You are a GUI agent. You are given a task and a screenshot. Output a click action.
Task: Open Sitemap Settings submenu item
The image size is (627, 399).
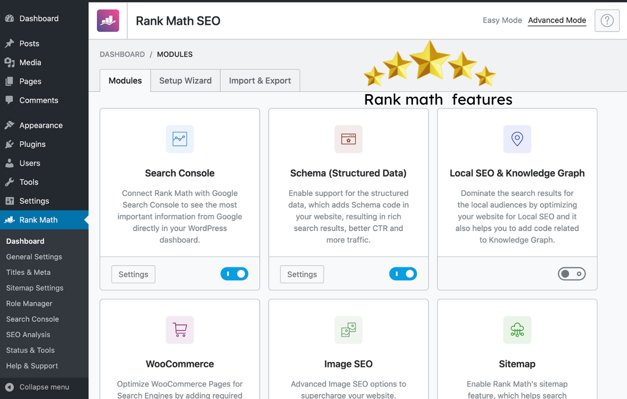(x=35, y=287)
